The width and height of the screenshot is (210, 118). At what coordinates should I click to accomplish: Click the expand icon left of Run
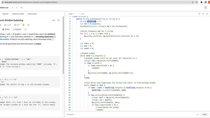coord(198,114)
